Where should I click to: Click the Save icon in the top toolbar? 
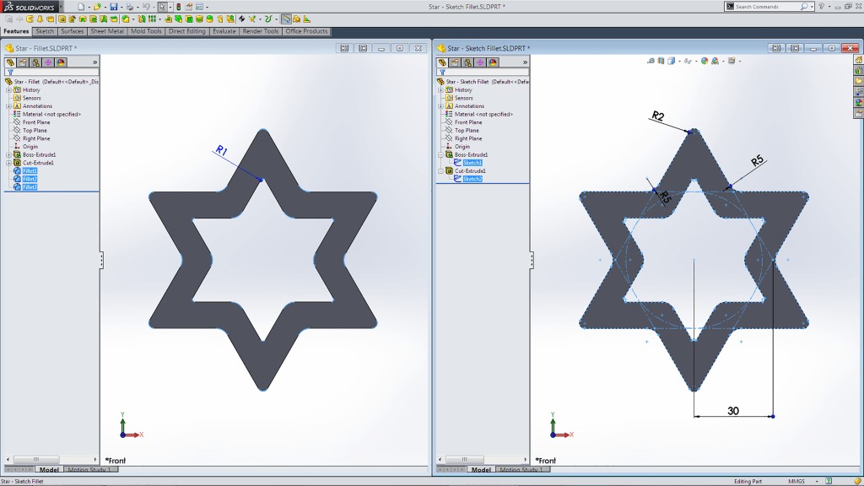(113, 7)
